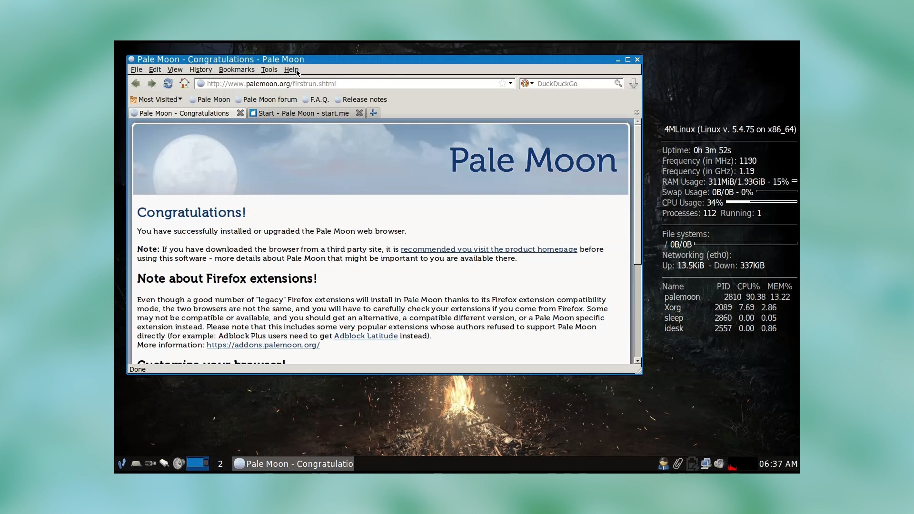Screen dimensions: 914x514
Task: Open the Edit menu
Action: click(155, 69)
